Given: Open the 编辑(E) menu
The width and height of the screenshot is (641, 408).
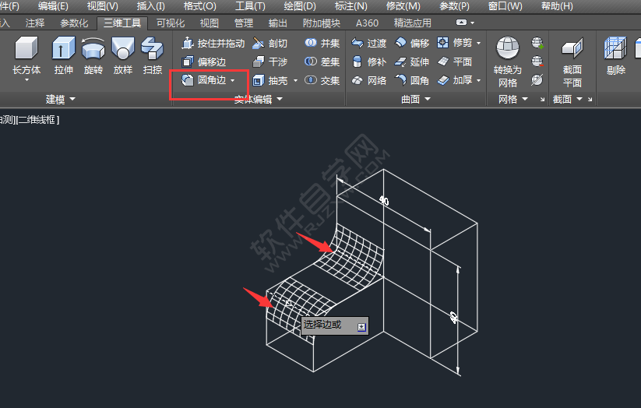Looking at the screenshot, I should point(53,6).
